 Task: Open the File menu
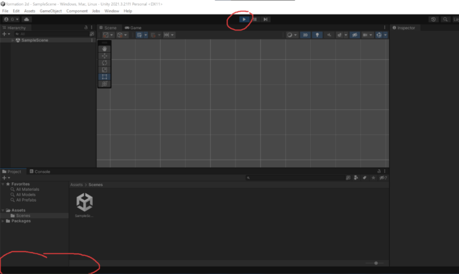[5, 11]
